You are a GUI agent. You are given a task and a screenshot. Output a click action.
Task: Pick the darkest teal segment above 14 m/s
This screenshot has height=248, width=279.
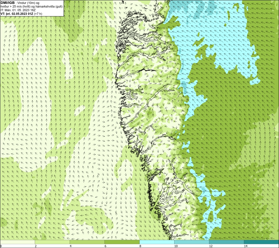pyautogui.click(x=262, y=242)
